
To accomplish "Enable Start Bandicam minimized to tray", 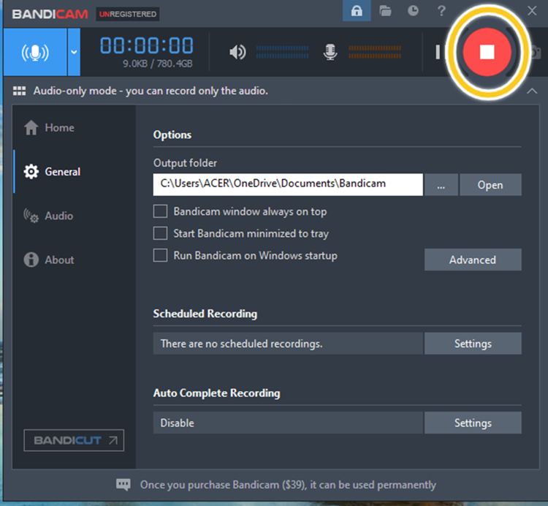I will click(160, 233).
